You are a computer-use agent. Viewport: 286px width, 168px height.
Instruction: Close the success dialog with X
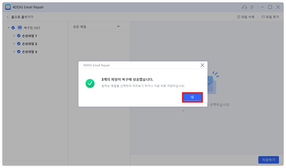click(x=202, y=65)
